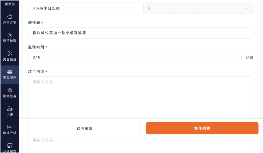Open the 優惠券 menu item
The image size is (263, 153).
click(10, 4)
